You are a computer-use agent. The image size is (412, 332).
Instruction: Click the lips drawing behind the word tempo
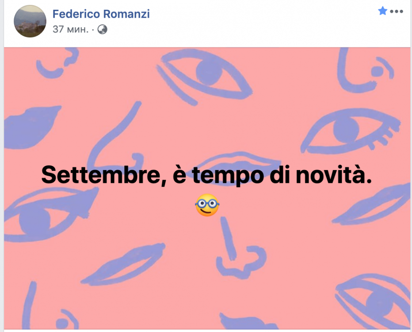click(238, 168)
